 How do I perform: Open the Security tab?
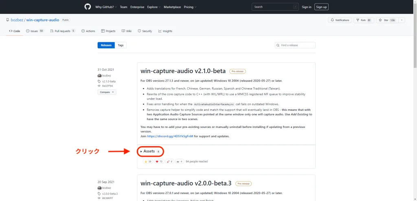click(x=145, y=31)
